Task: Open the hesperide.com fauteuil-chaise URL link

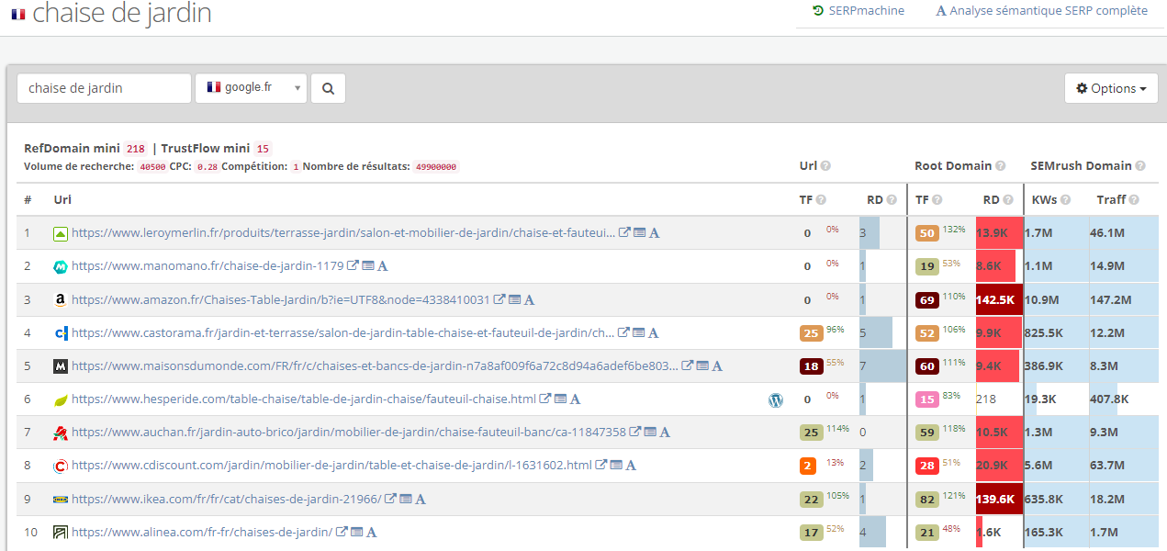Action: [x=304, y=399]
